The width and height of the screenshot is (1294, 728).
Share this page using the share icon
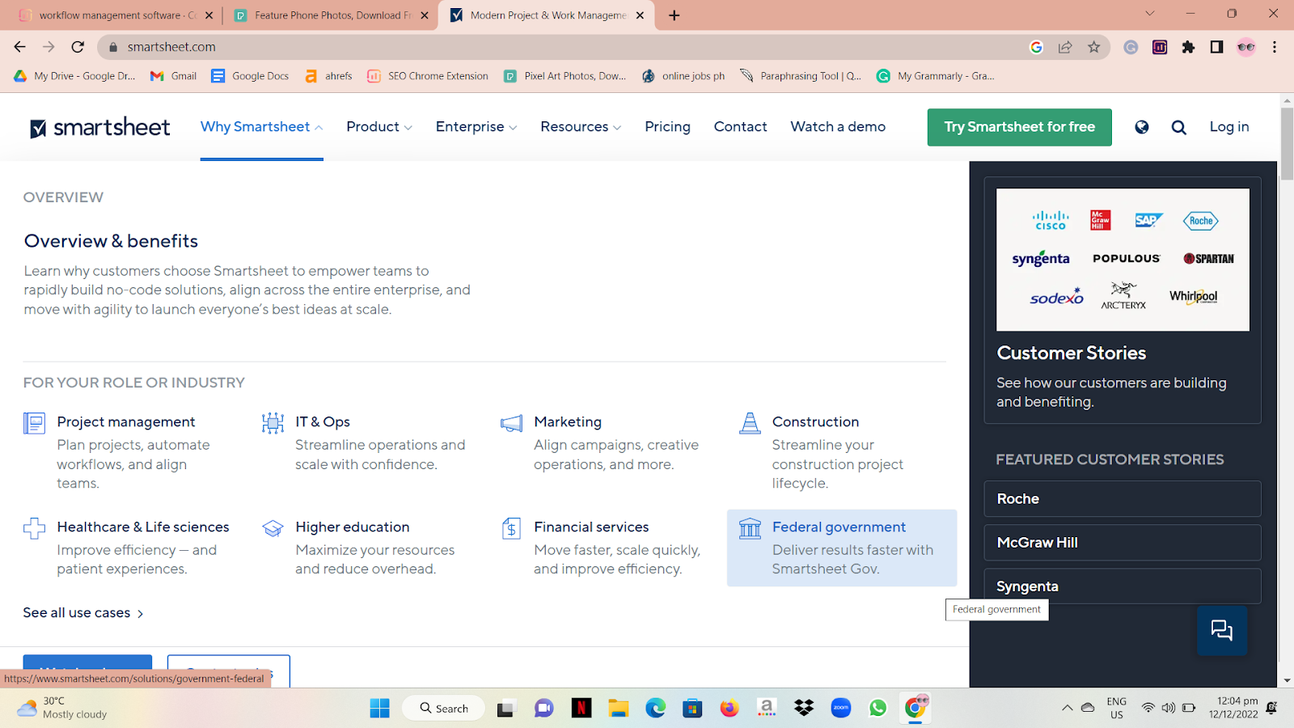[x=1065, y=47]
